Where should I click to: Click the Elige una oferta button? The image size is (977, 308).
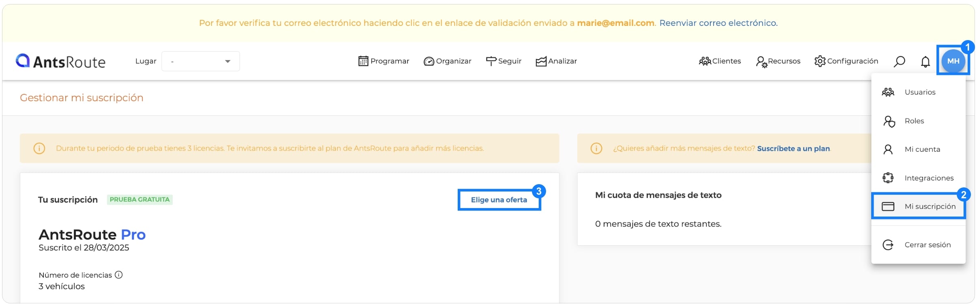tap(499, 200)
